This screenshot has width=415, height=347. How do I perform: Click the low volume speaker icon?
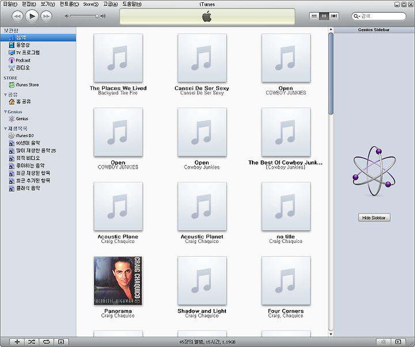tap(67, 16)
